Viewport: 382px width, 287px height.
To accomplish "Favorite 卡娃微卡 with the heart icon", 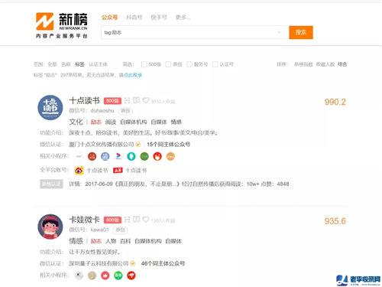I will click(146, 219).
